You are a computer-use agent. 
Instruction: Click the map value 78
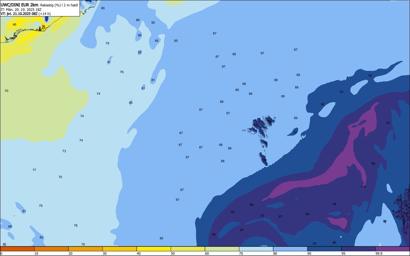76,226
